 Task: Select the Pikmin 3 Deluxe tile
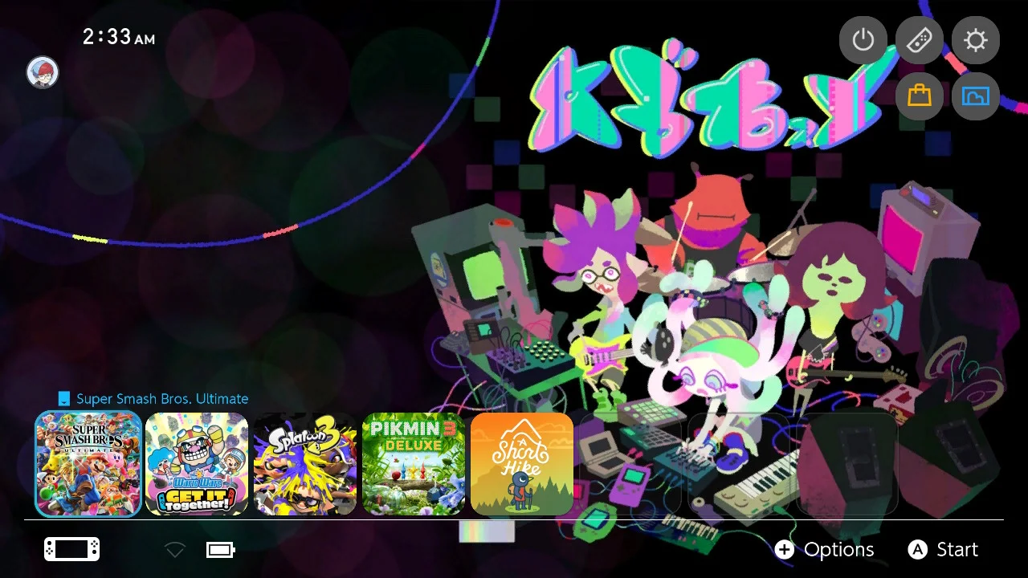[414, 464]
